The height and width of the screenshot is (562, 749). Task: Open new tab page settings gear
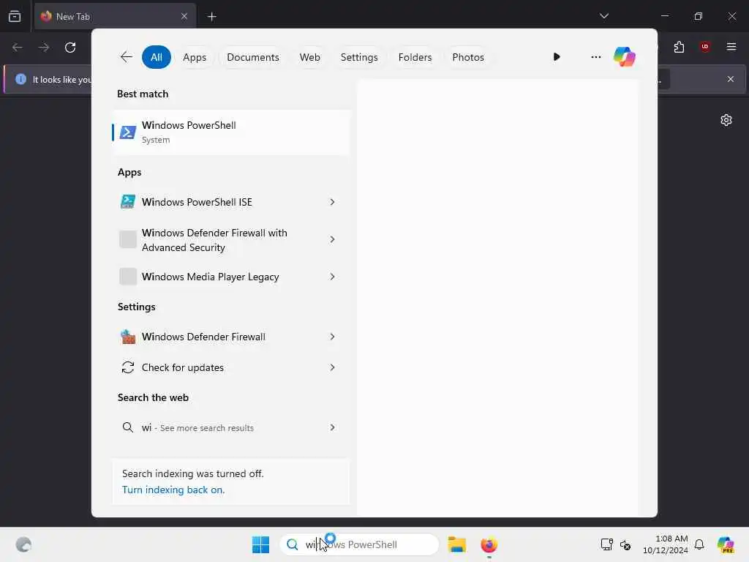[x=726, y=120]
